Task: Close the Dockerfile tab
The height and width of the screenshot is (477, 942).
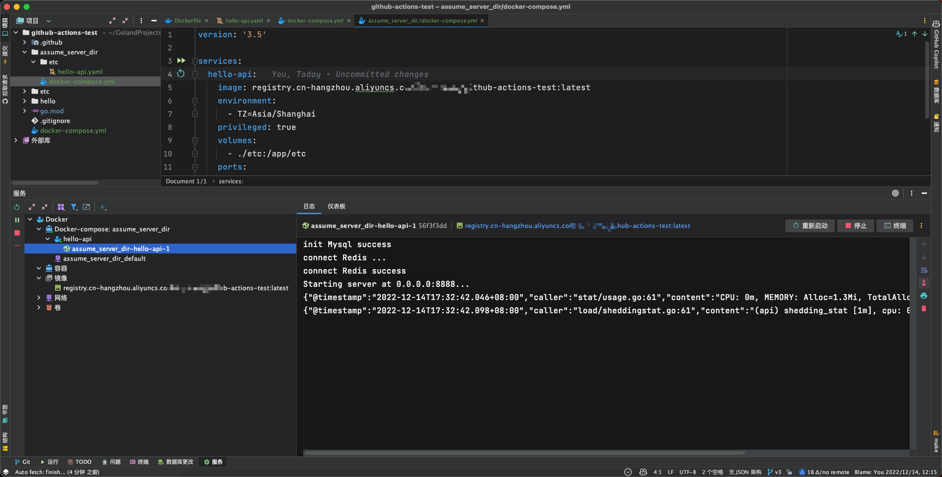Action: tap(207, 21)
